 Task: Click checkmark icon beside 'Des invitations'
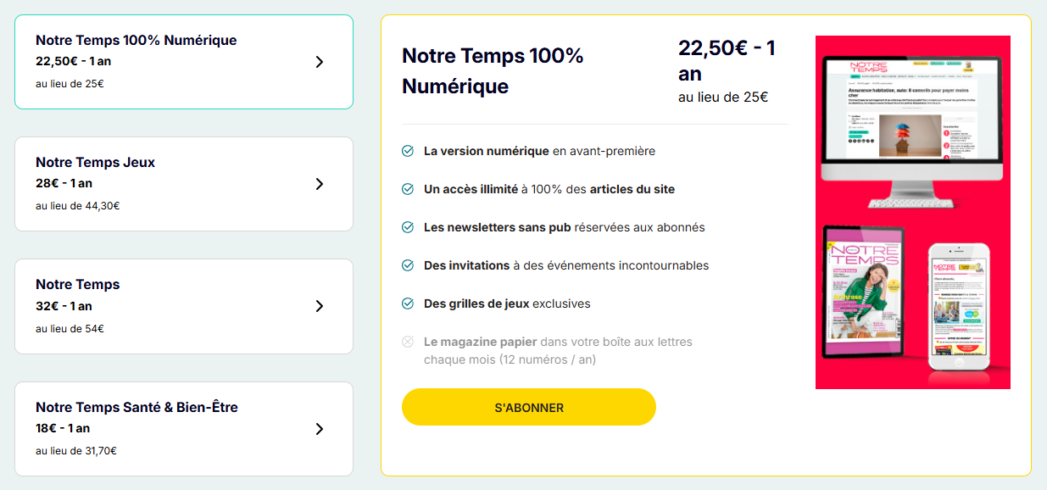(408, 265)
